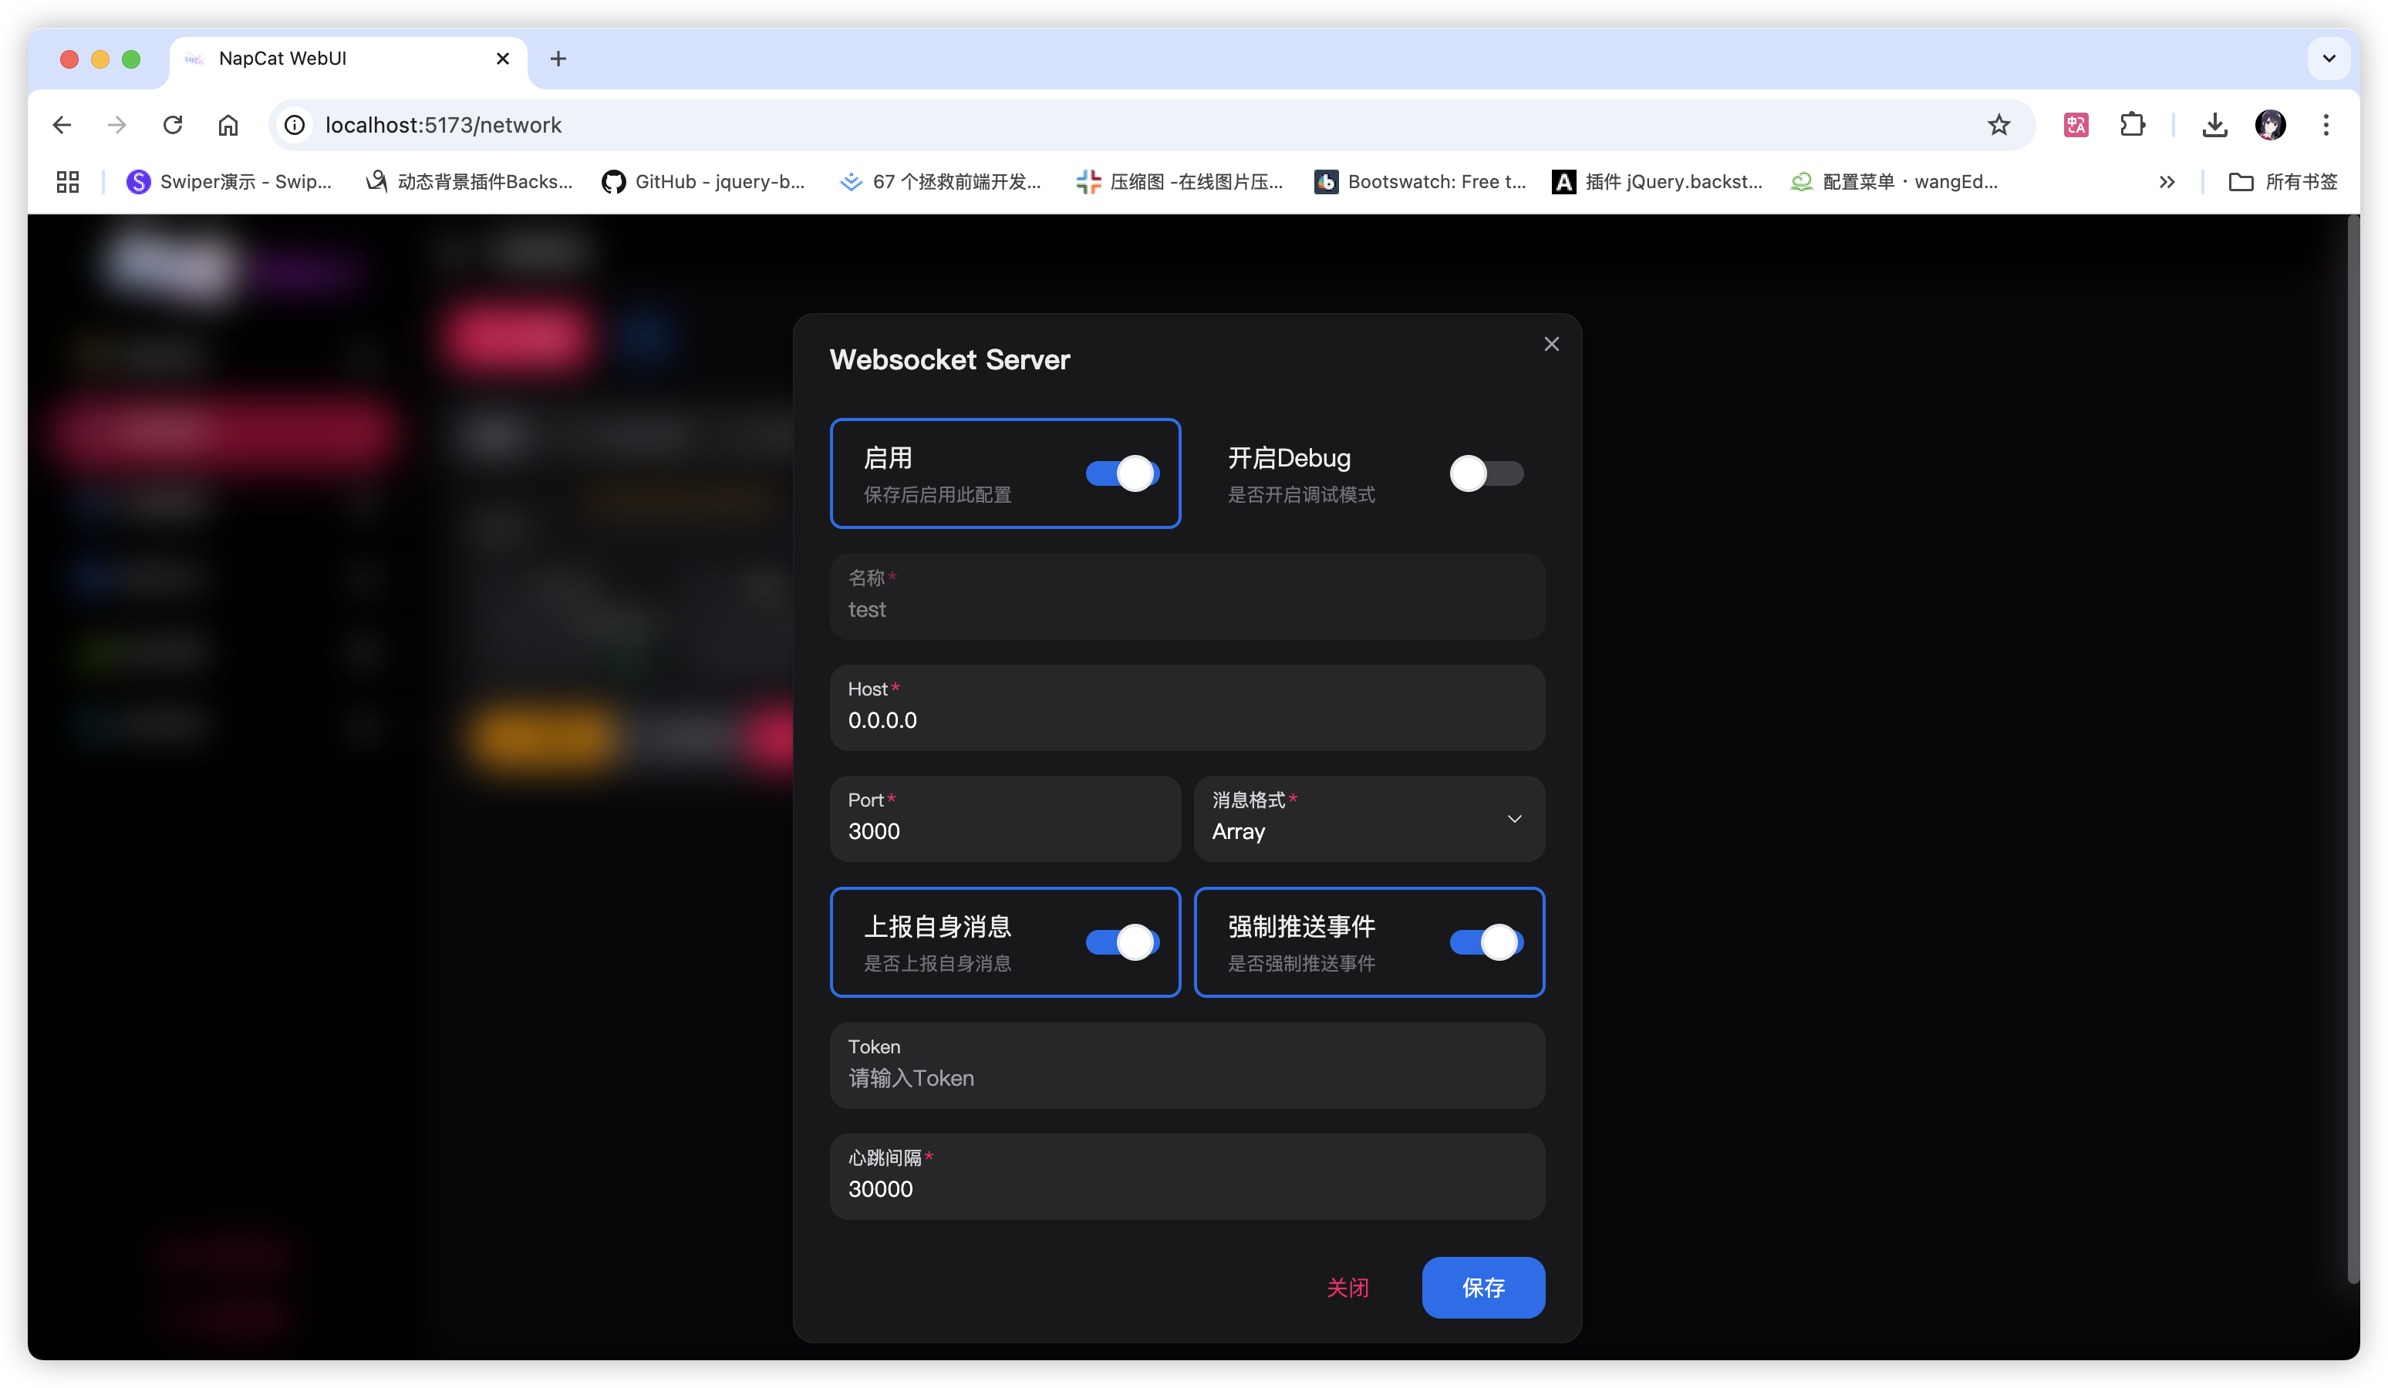Open the Downloads icon

click(x=2214, y=125)
